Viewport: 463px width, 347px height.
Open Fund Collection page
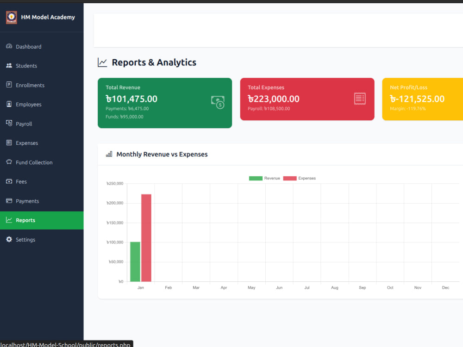click(42, 162)
